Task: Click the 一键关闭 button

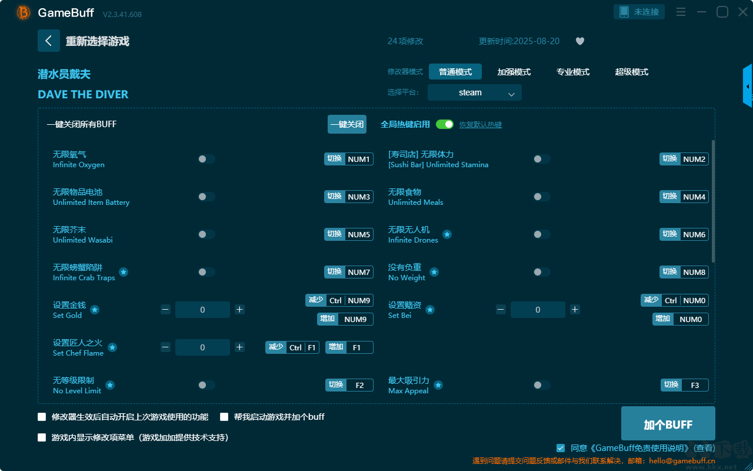Action: click(347, 124)
